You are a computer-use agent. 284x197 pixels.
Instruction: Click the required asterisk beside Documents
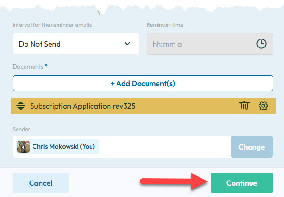click(x=46, y=67)
